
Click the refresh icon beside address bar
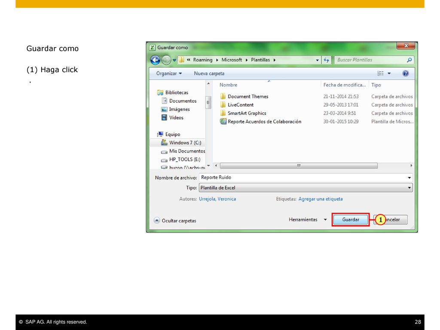(327, 60)
